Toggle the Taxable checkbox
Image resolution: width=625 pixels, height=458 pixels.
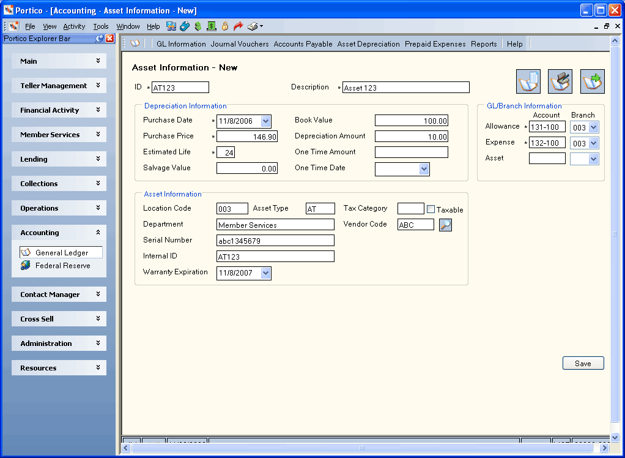pos(431,209)
